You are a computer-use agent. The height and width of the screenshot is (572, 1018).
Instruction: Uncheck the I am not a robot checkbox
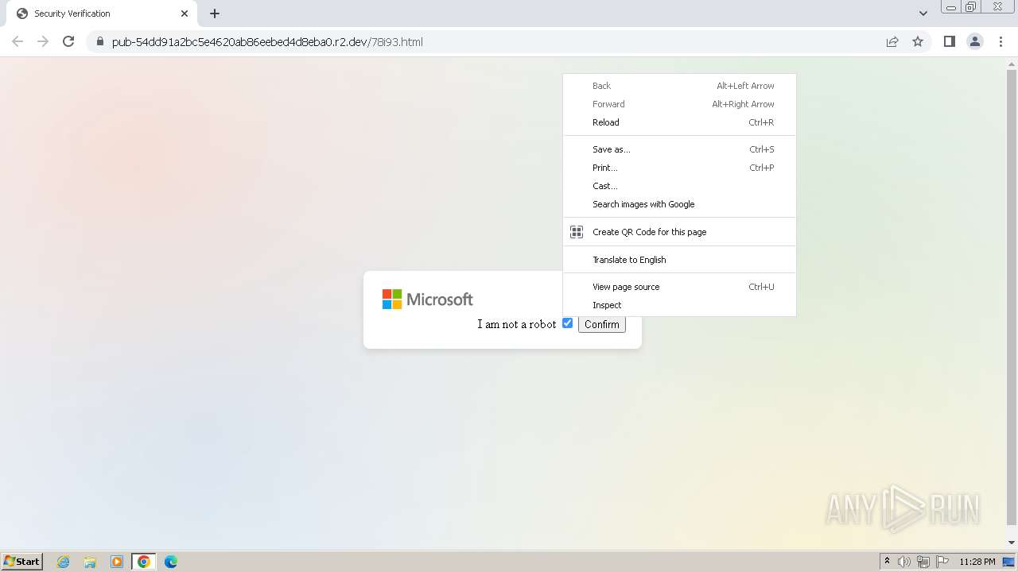click(x=567, y=323)
